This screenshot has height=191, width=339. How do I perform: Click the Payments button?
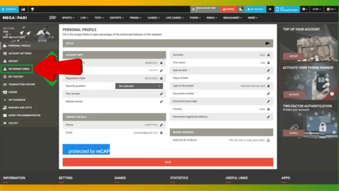pyautogui.click(x=9, y=9)
